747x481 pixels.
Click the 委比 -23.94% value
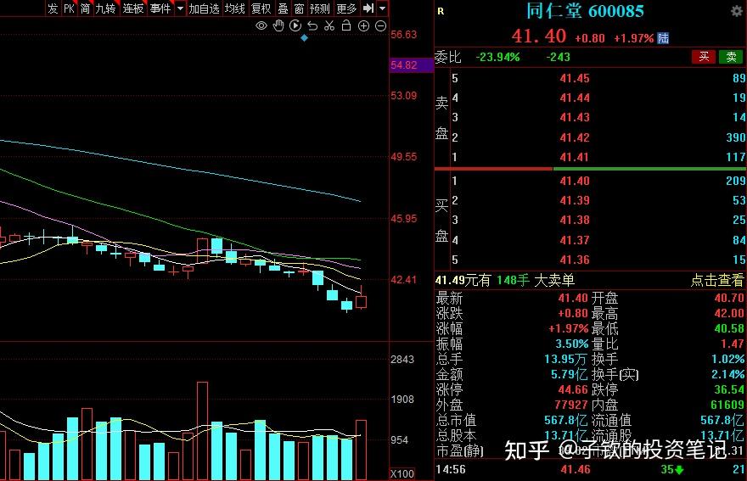[x=497, y=57]
